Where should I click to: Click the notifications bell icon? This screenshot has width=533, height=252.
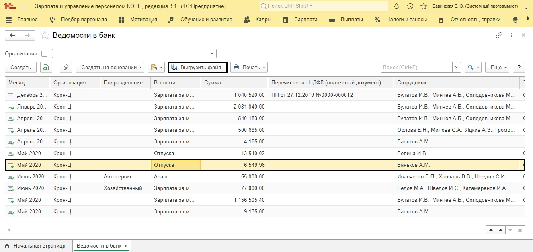396,6
